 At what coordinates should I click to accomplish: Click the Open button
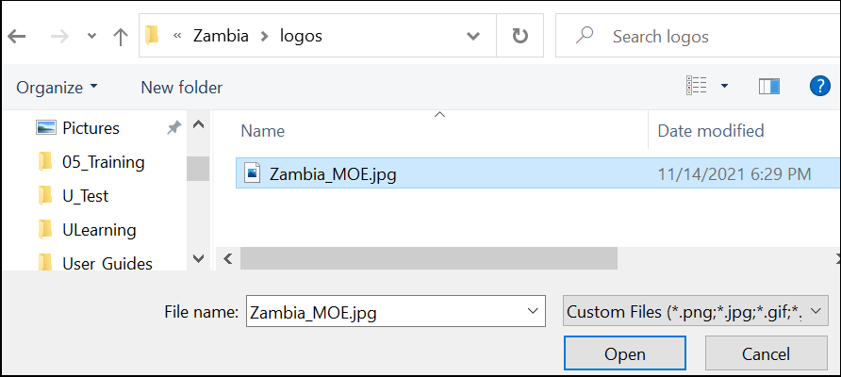[x=625, y=353]
